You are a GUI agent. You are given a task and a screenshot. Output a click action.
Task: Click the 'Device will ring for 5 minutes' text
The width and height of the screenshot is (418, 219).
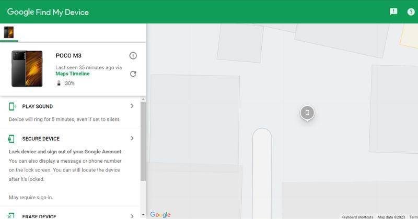[64, 119]
